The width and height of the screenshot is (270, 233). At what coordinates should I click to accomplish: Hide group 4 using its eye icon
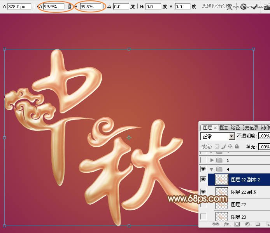(x=203, y=169)
